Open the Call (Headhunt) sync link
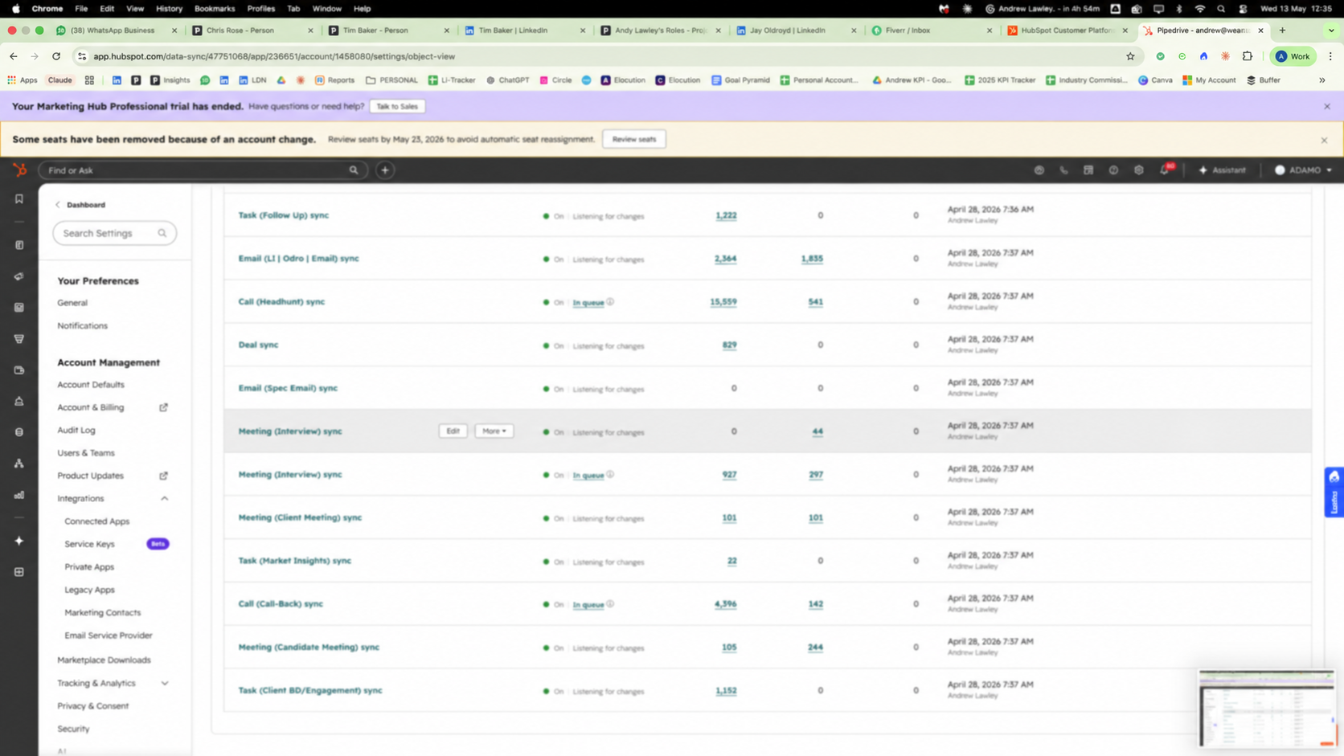 (281, 302)
